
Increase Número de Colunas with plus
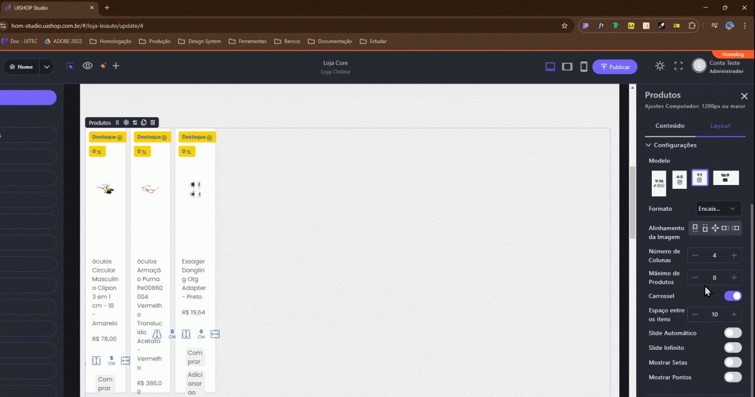pyautogui.click(x=734, y=255)
